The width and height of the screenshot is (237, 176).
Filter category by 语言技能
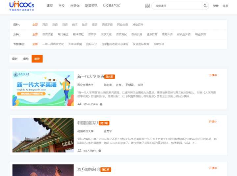[x=48, y=34]
